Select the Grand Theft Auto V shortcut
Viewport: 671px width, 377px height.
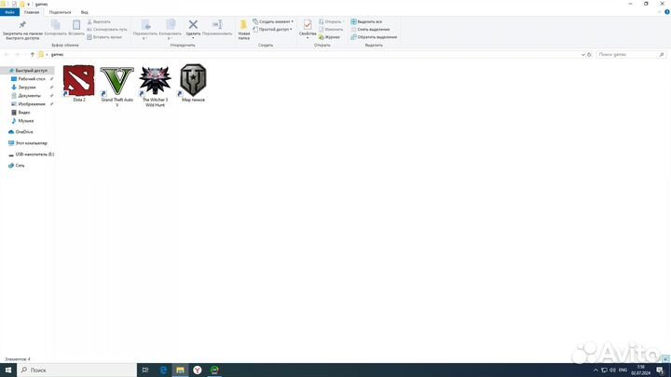[x=117, y=82]
